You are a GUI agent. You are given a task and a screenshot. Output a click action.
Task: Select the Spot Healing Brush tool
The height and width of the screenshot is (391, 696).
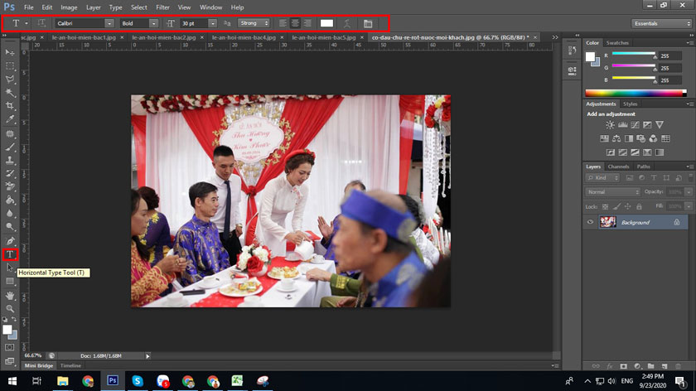click(x=10, y=133)
